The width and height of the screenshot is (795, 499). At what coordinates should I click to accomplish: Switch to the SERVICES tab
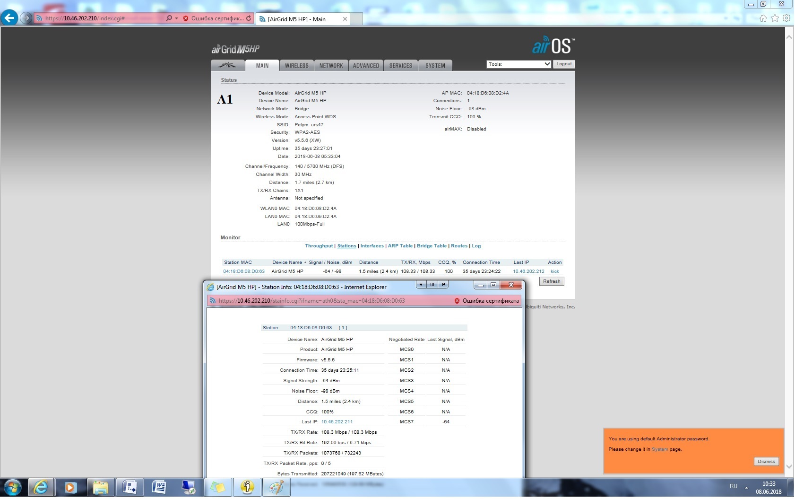[x=401, y=65]
